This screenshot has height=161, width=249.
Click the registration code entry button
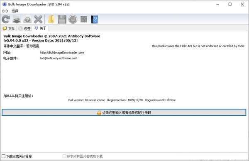[x=124, y=112]
